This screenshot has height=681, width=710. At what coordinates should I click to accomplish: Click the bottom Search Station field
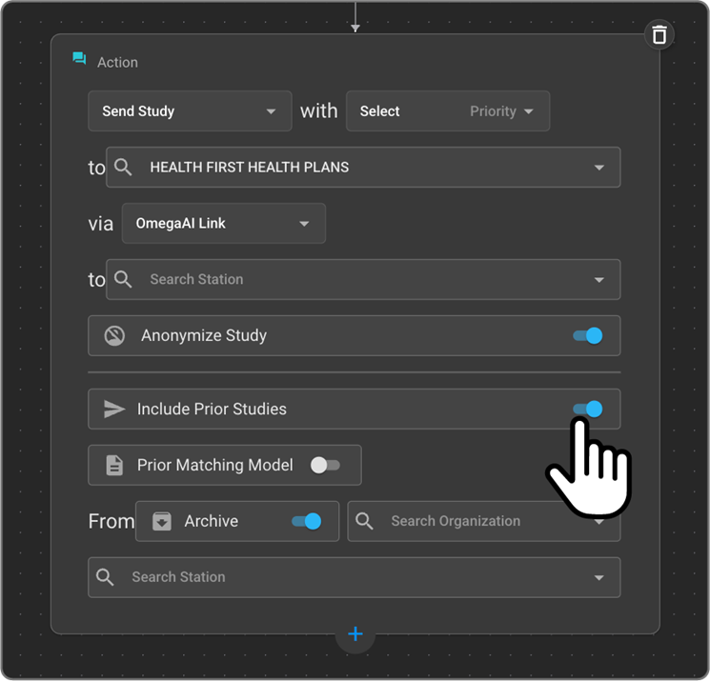[353, 578]
